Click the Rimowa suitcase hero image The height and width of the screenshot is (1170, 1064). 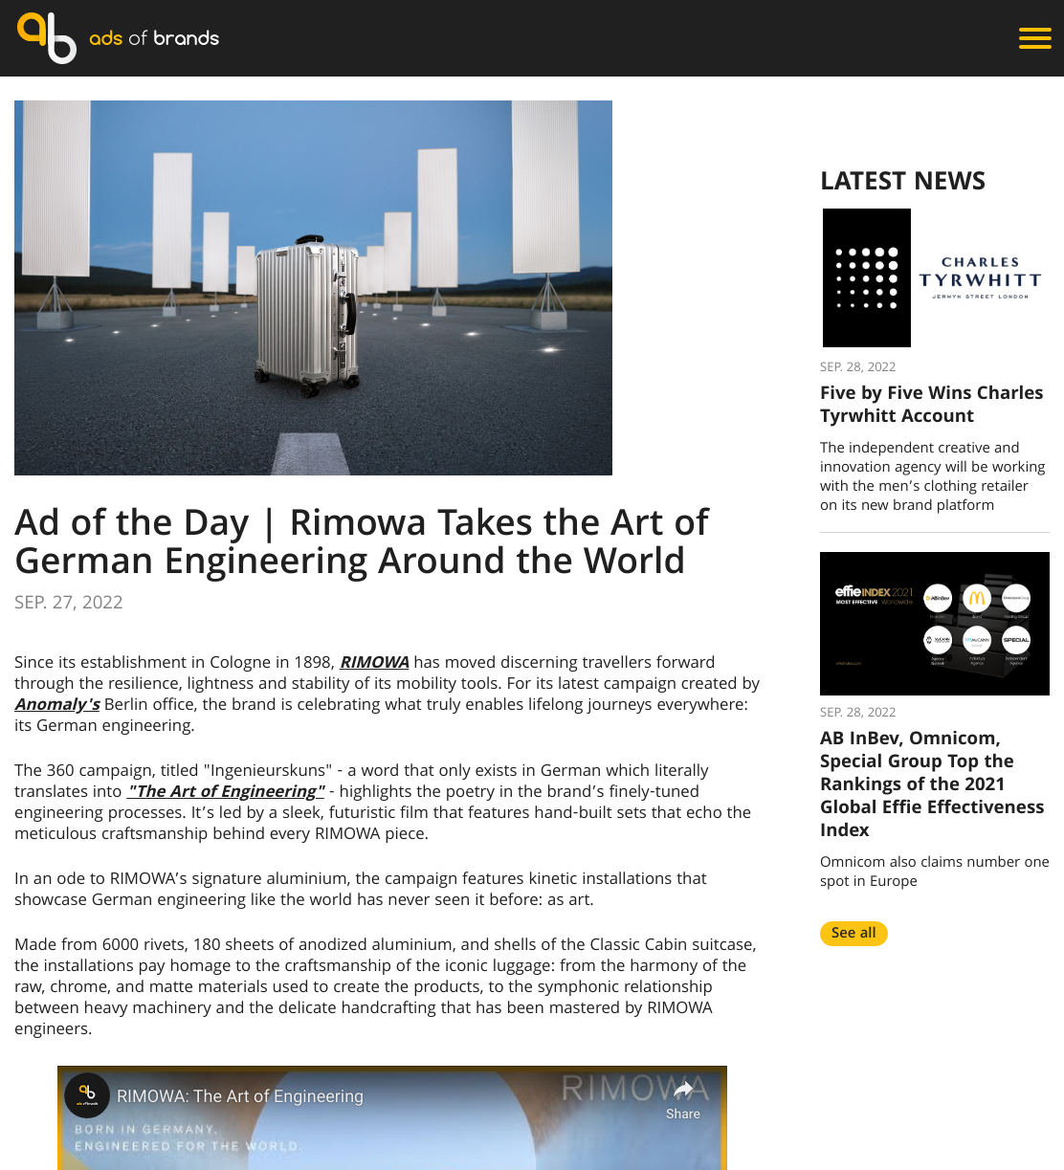point(313,288)
